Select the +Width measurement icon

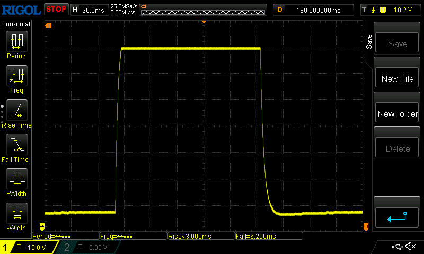pyautogui.click(x=16, y=179)
